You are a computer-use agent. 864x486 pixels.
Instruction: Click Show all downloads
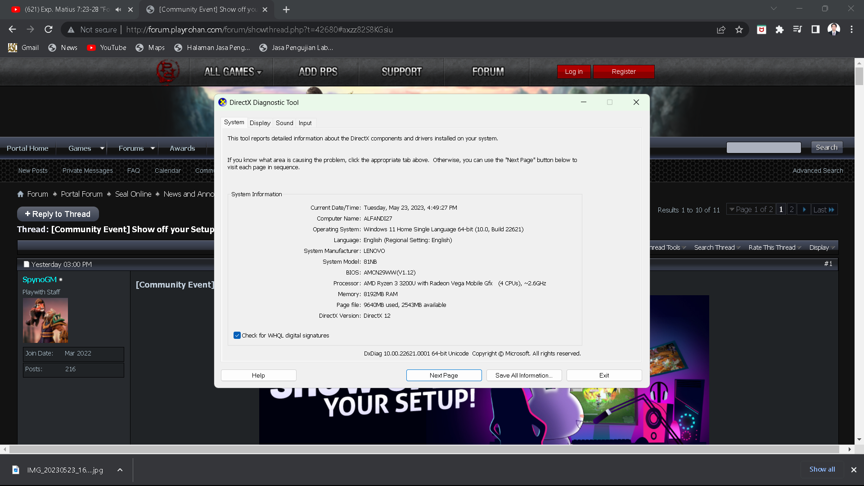point(822,469)
